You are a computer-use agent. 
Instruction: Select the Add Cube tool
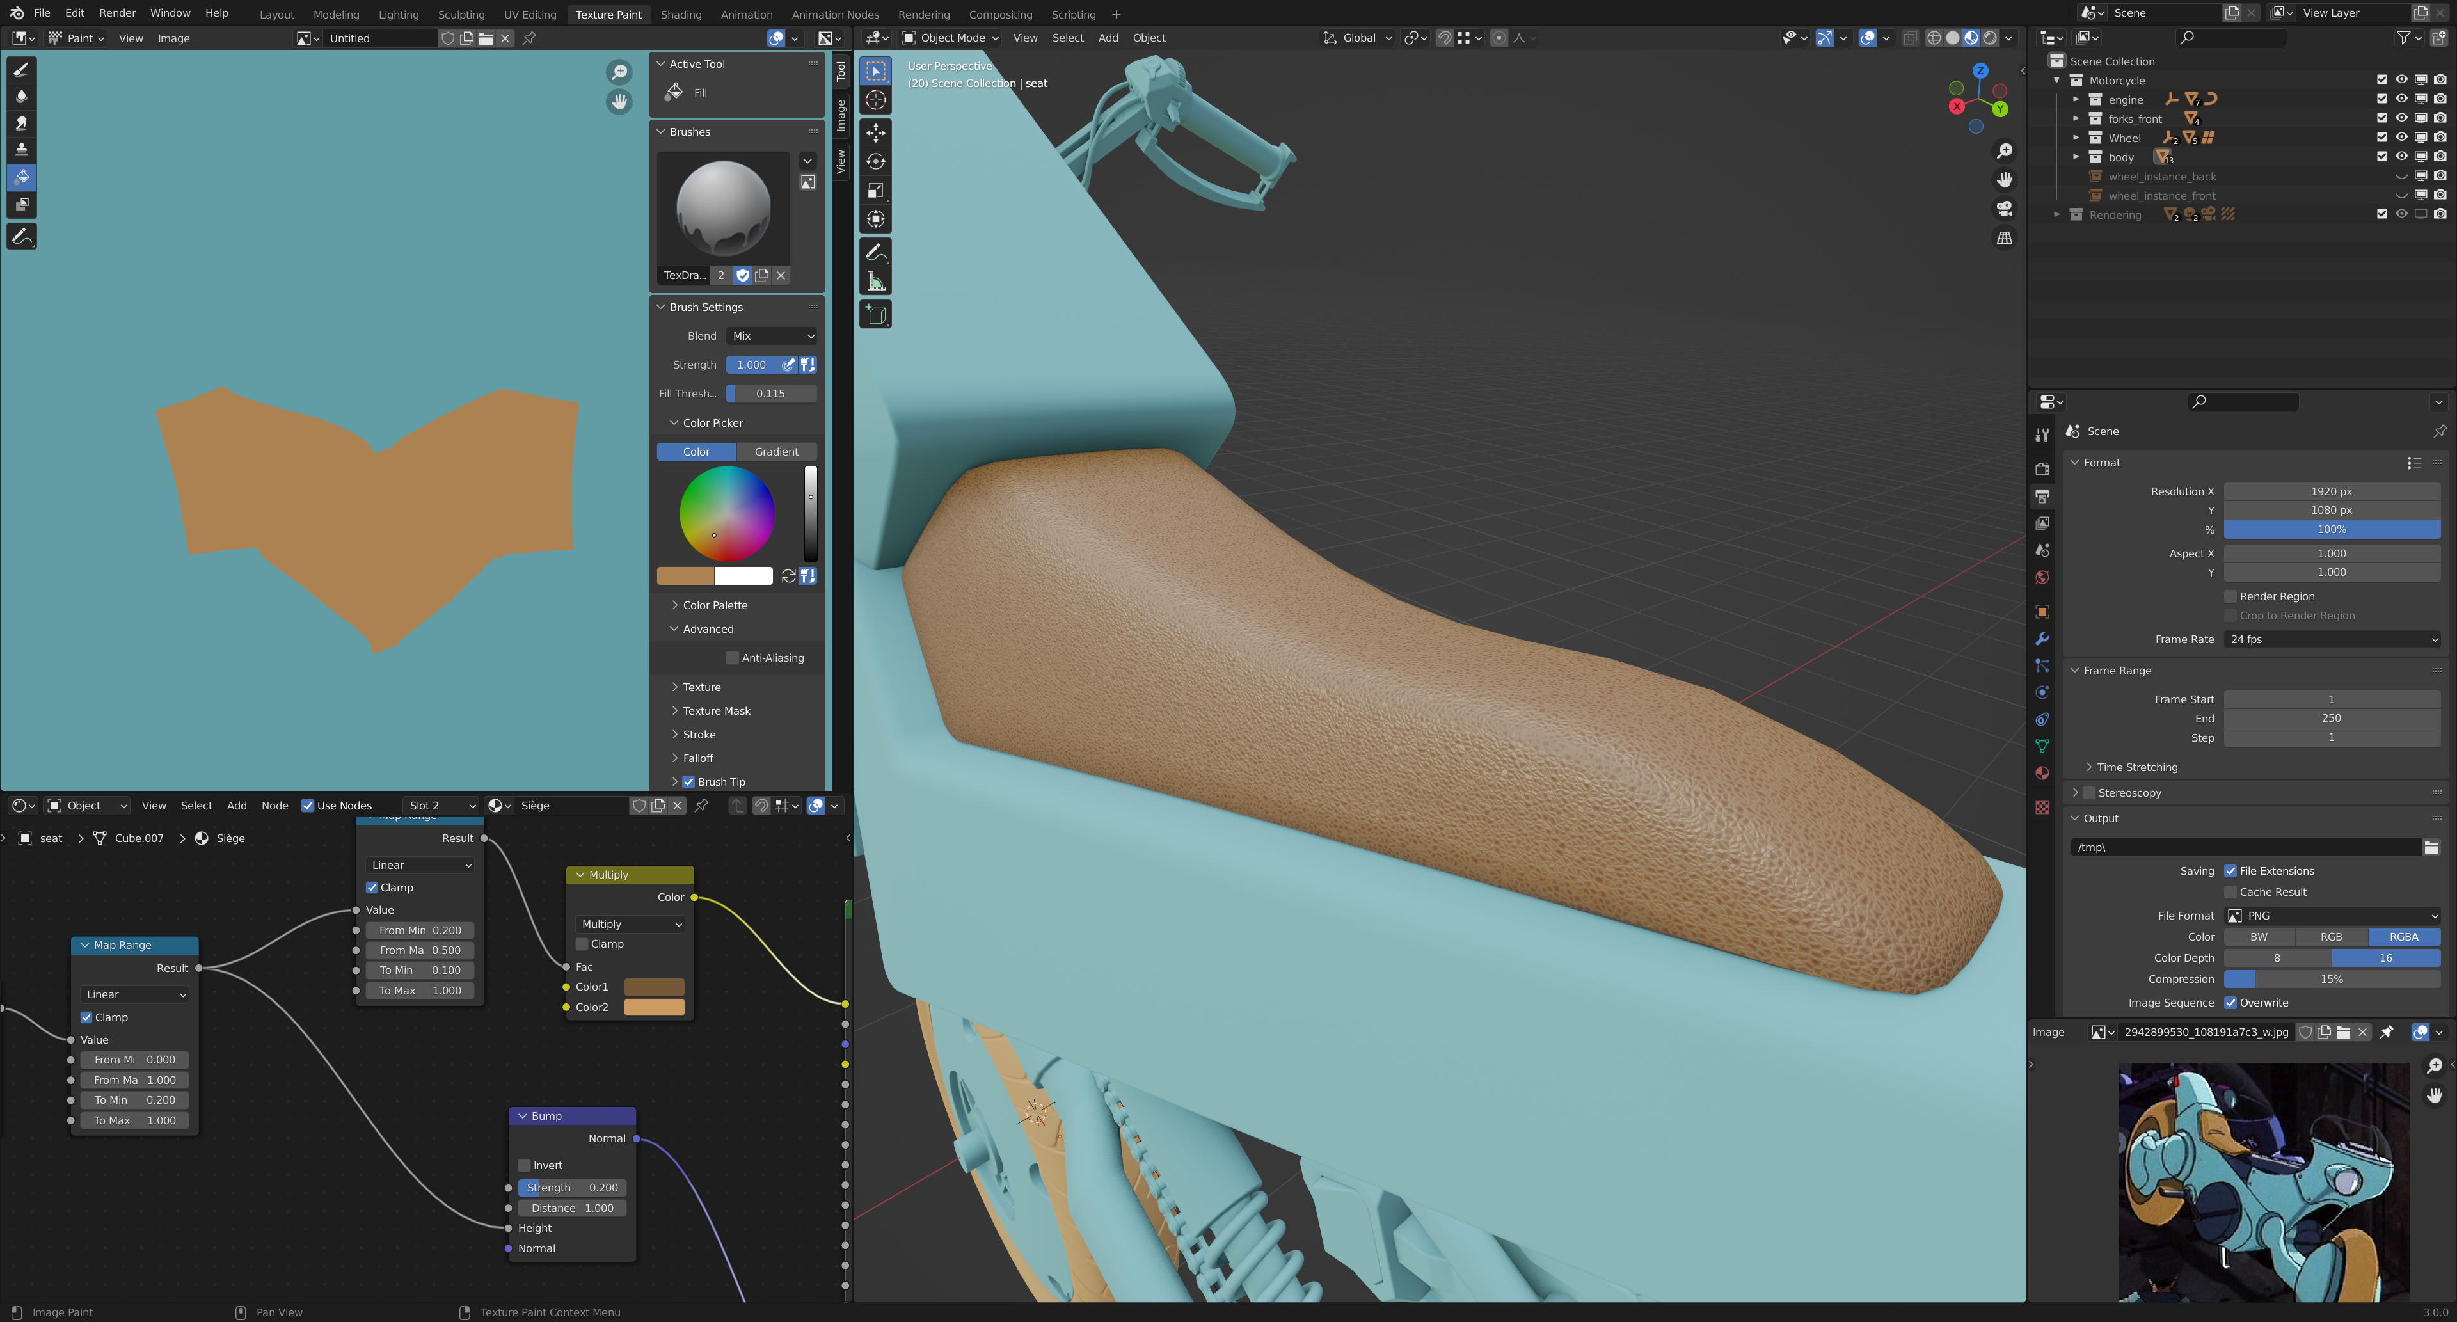[x=875, y=314]
